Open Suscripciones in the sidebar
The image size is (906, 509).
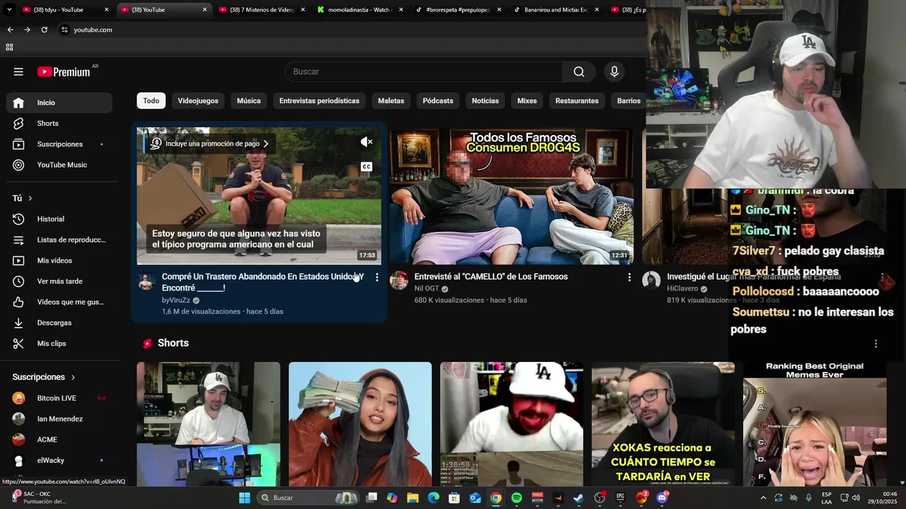click(x=59, y=144)
